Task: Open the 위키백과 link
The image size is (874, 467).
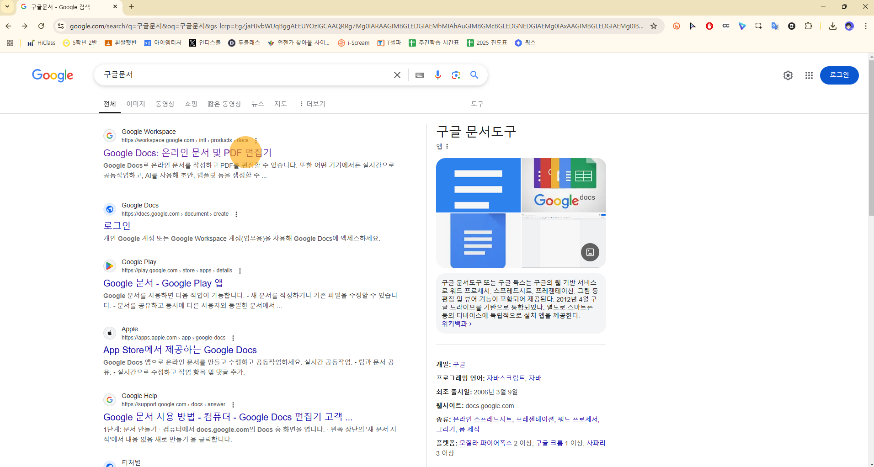Action: coord(456,324)
